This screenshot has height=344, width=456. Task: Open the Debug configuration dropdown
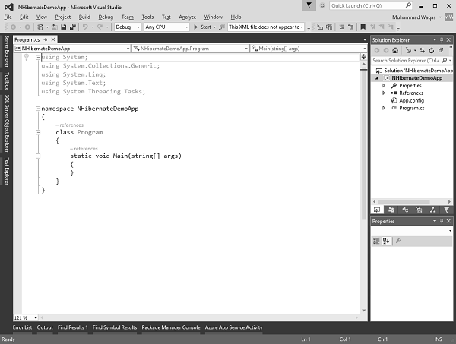pos(128,27)
